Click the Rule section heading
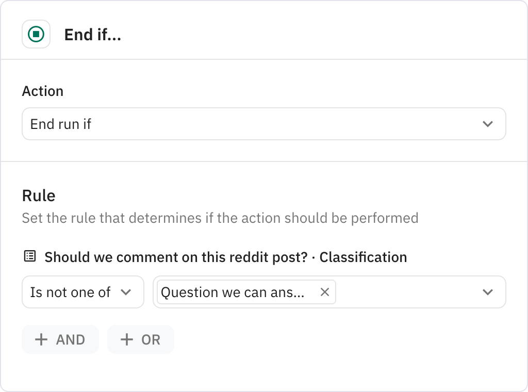528x392 pixels. (39, 195)
